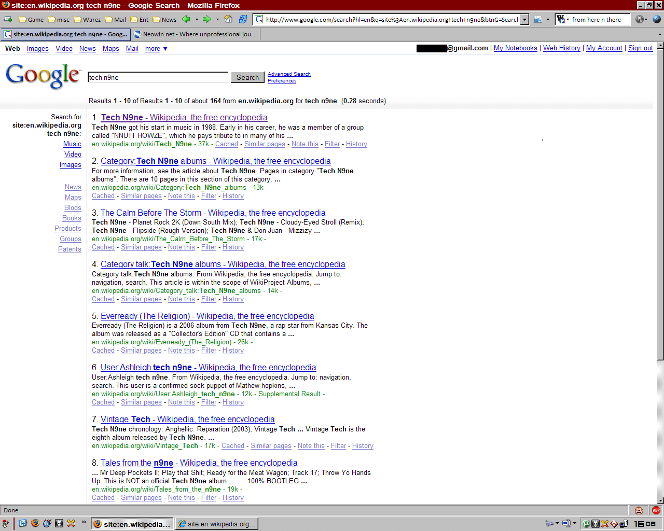Click the green Back arrow button
This screenshot has height=531, width=664.
coord(186,20)
